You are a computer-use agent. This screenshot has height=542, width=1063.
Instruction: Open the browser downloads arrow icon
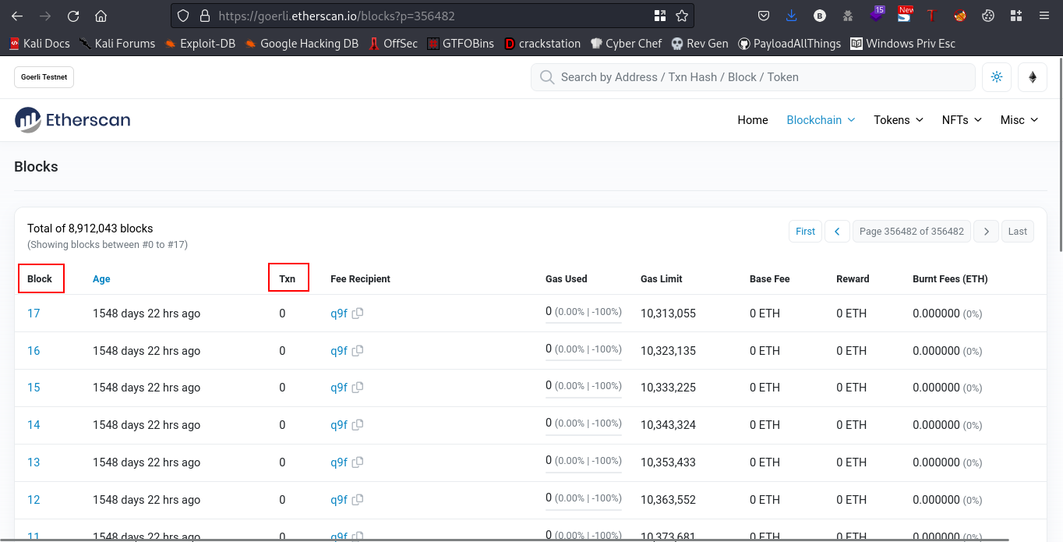point(792,16)
